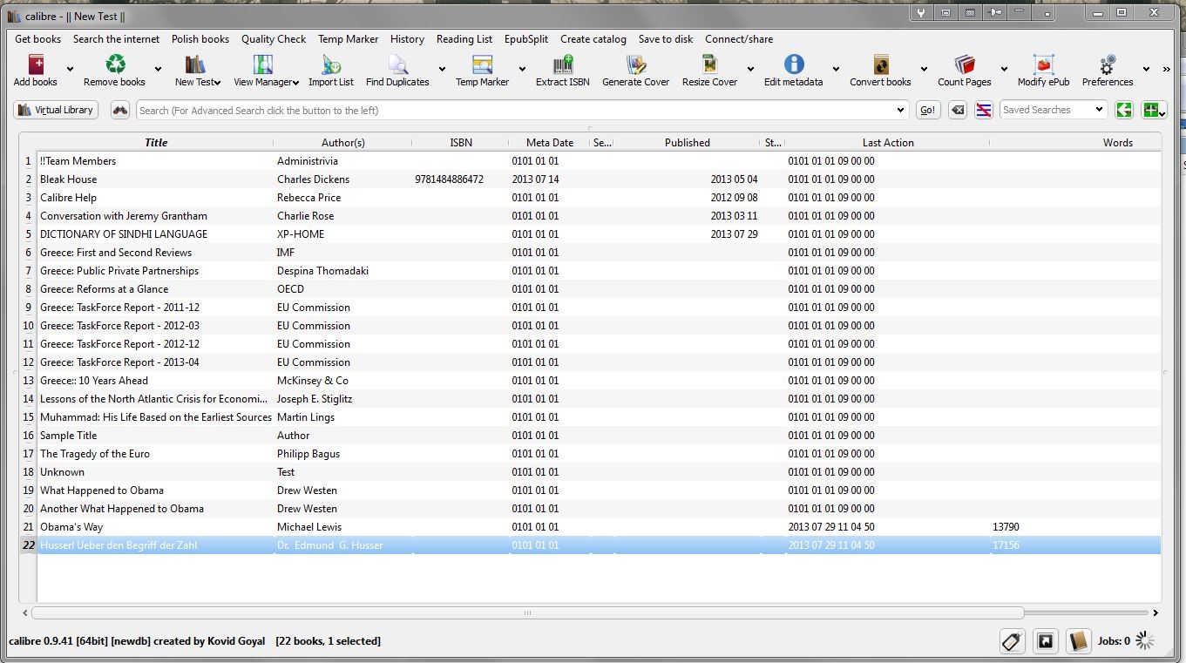Select the "Obama's Way" book row
The width and height of the screenshot is (1186, 663).
(x=599, y=527)
